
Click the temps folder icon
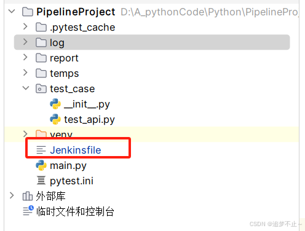(41, 73)
